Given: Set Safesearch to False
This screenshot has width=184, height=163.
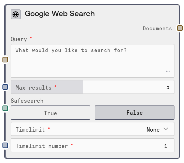Looking at the screenshot, I should click(134, 113).
